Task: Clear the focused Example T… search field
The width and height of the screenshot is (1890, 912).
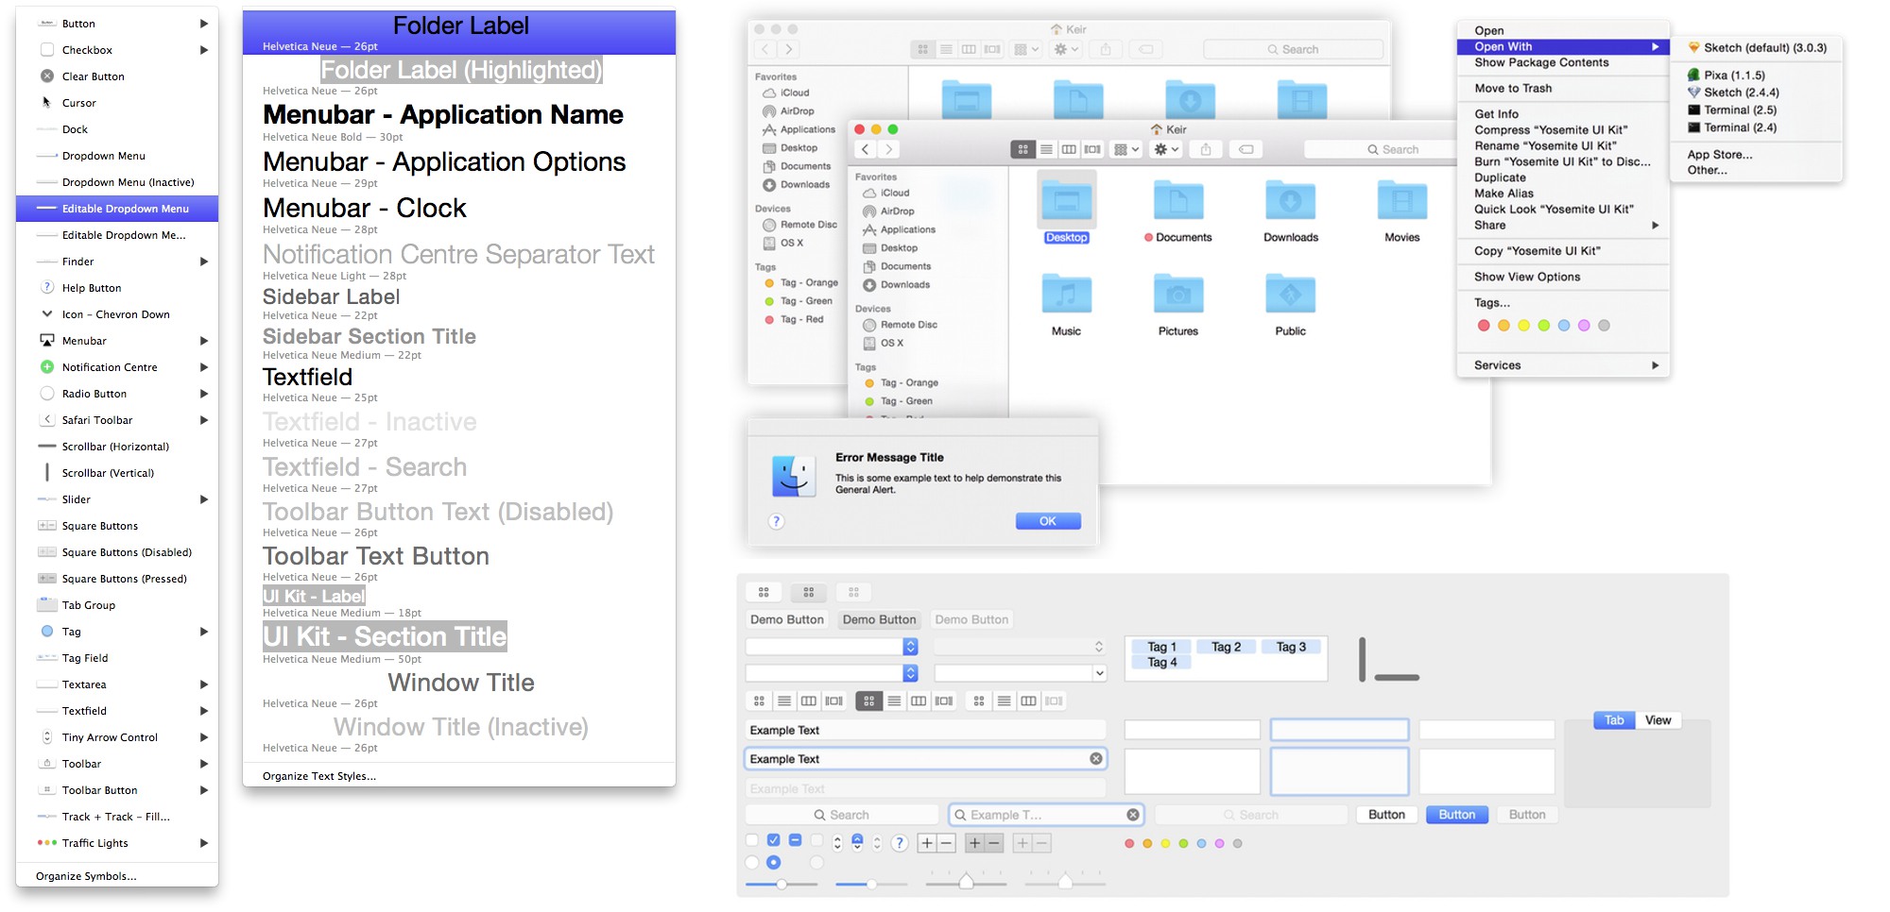Action: (1133, 814)
